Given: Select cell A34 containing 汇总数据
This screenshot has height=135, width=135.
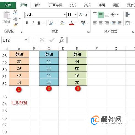Looking at the screenshot, I should [x=19, y=102].
